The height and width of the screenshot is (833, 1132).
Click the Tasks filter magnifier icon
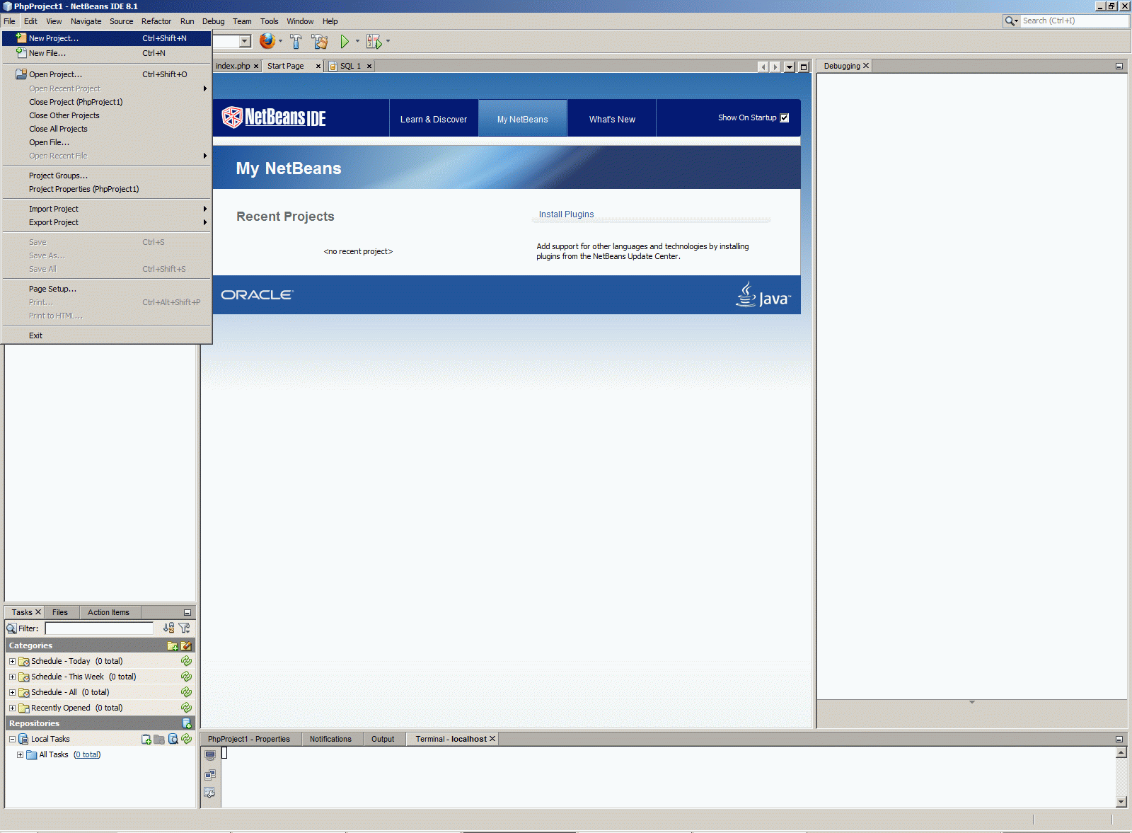pos(11,628)
